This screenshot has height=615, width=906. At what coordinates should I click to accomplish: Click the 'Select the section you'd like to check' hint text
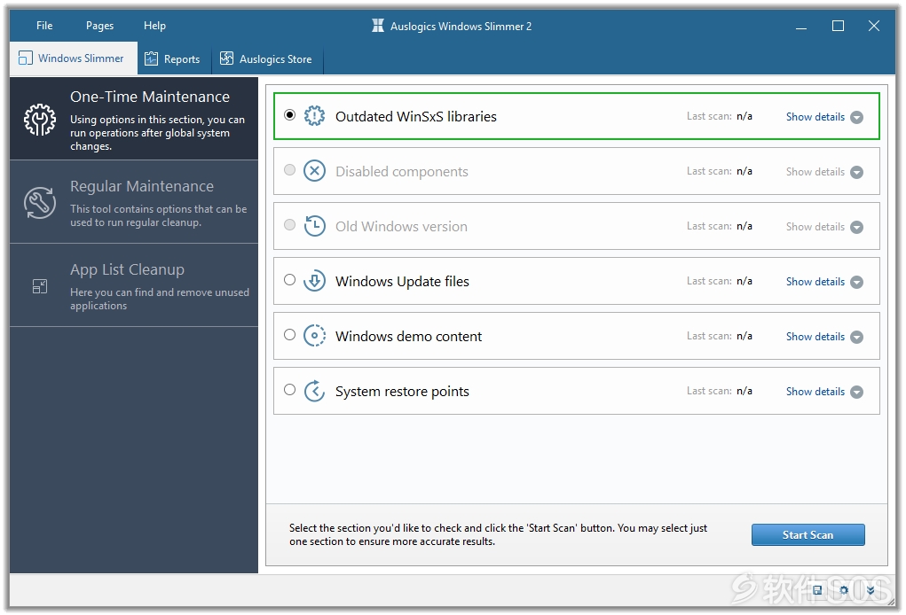tap(498, 534)
